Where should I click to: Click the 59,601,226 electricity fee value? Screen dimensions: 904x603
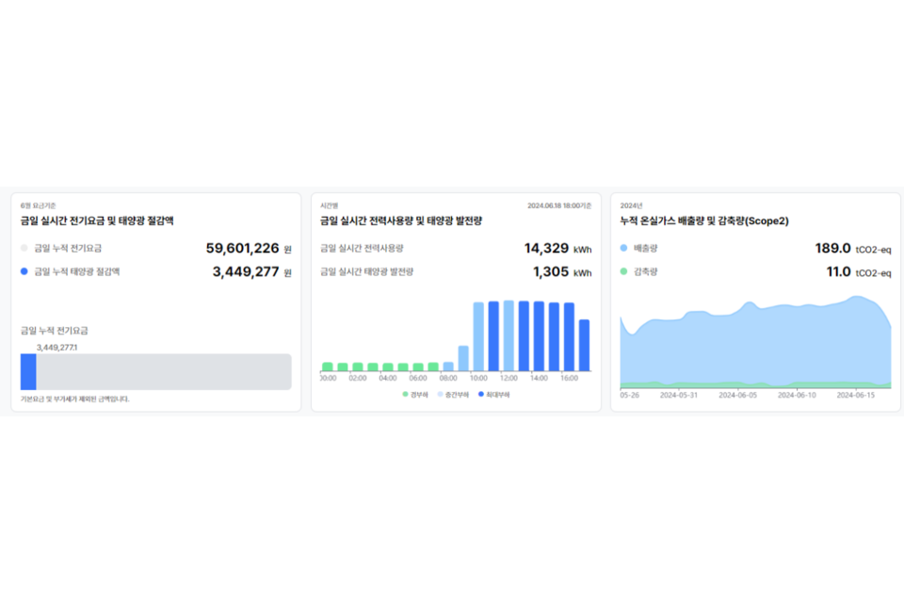[242, 249]
